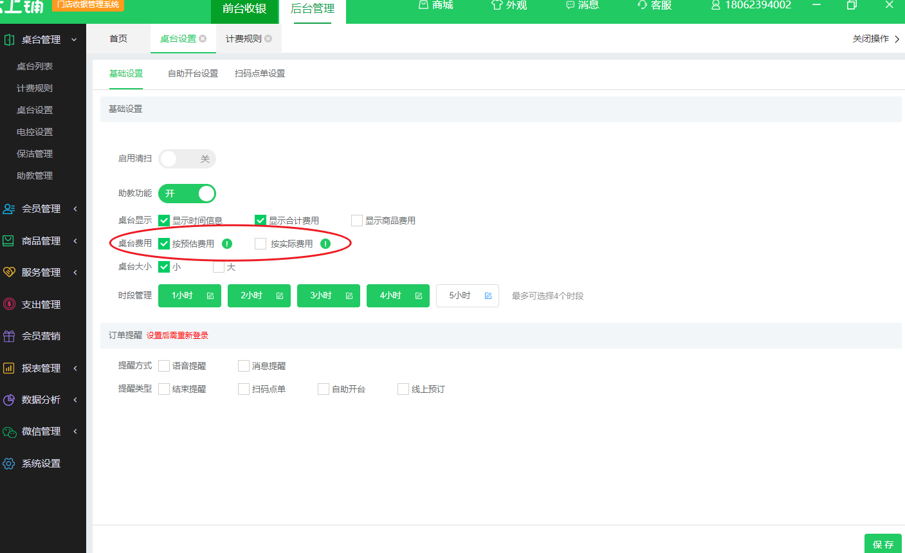Screen dimensions: 905x553
Task: Click the info icon beside 按预估费用
Action: point(226,244)
